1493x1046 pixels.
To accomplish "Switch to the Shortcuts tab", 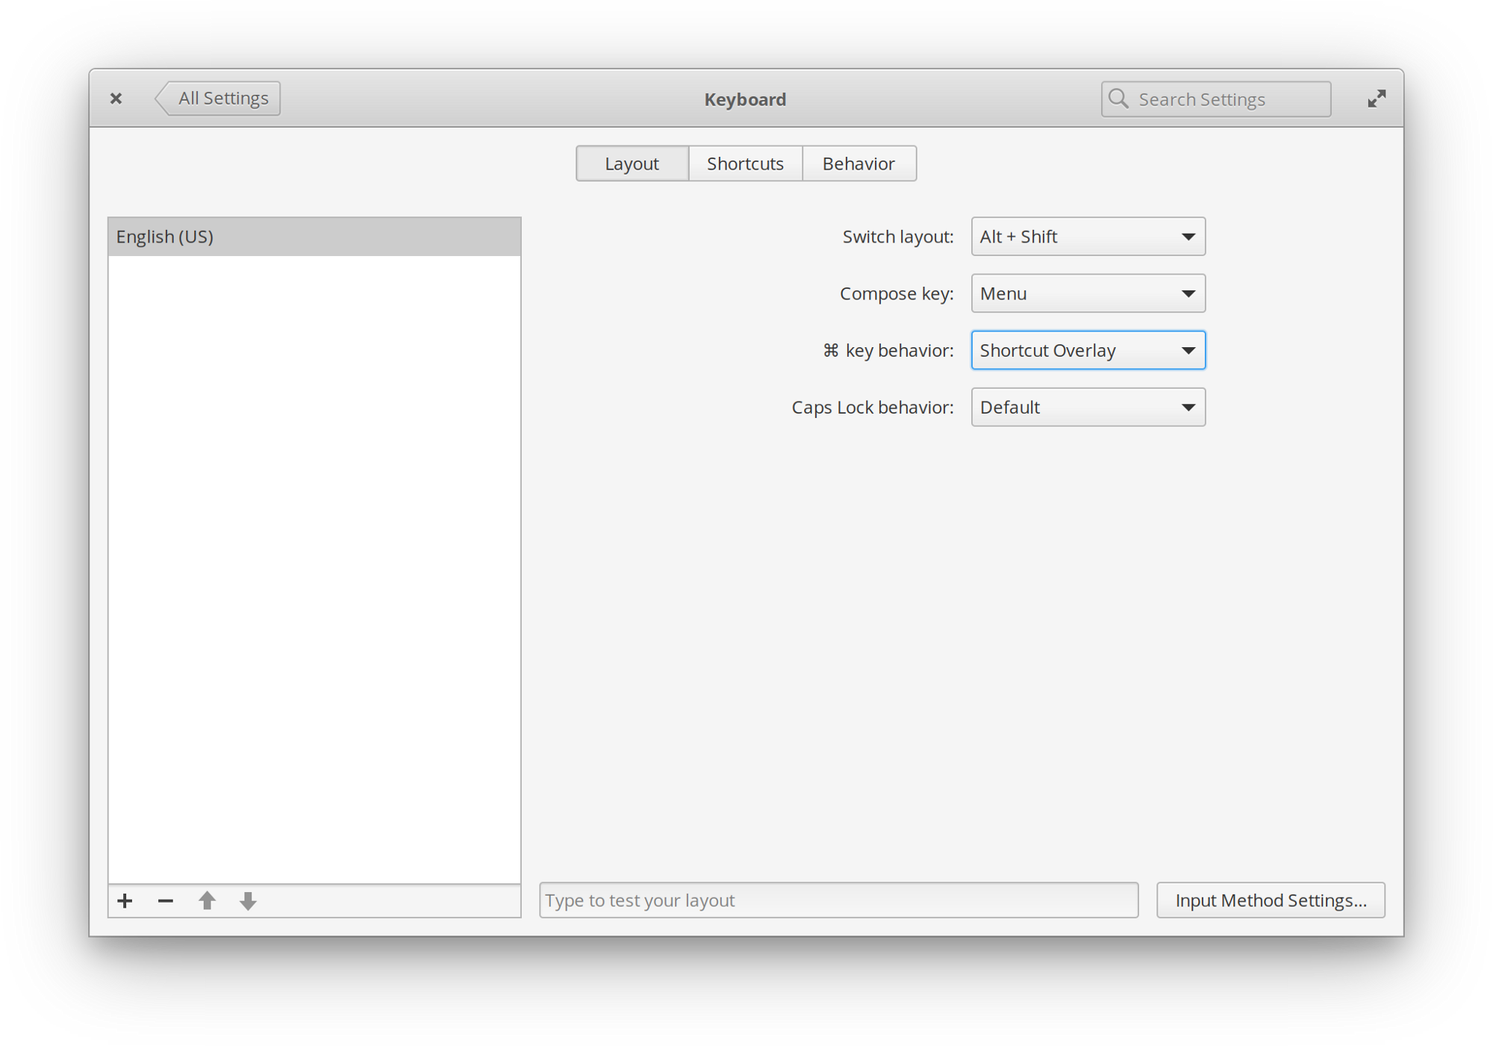I will click(744, 162).
